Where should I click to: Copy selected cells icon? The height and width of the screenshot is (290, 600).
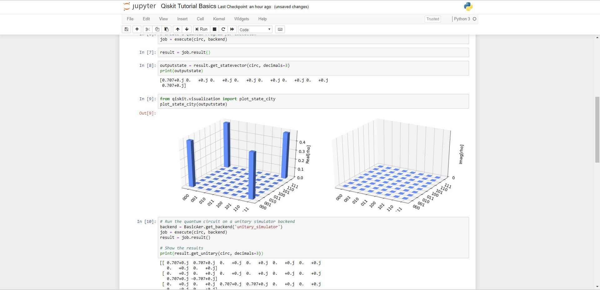point(157,29)
